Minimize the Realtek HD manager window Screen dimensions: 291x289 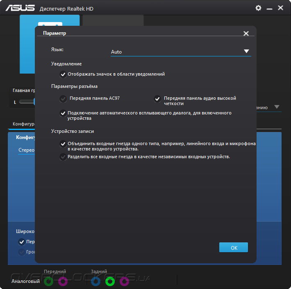269,9
